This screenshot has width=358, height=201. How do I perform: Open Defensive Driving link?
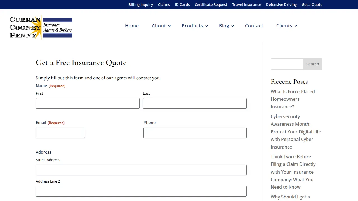point(281,4)
